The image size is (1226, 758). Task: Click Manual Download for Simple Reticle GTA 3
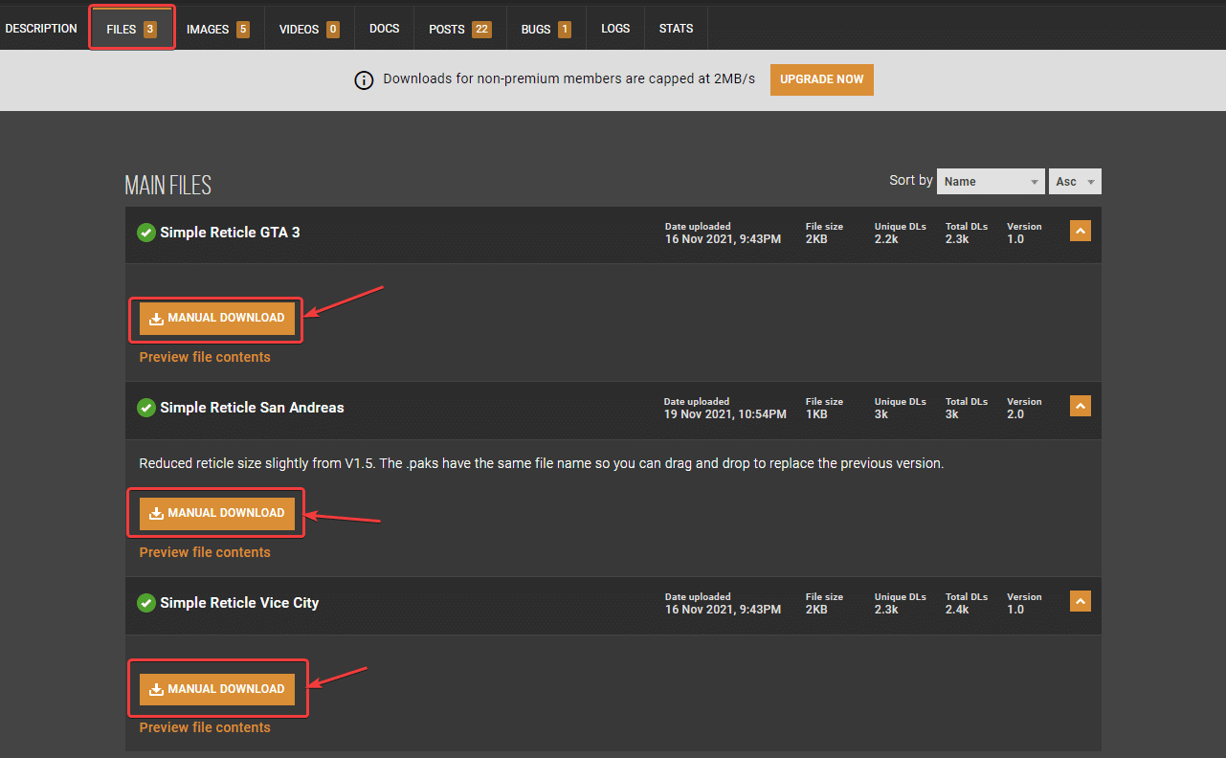click(217, 319)
